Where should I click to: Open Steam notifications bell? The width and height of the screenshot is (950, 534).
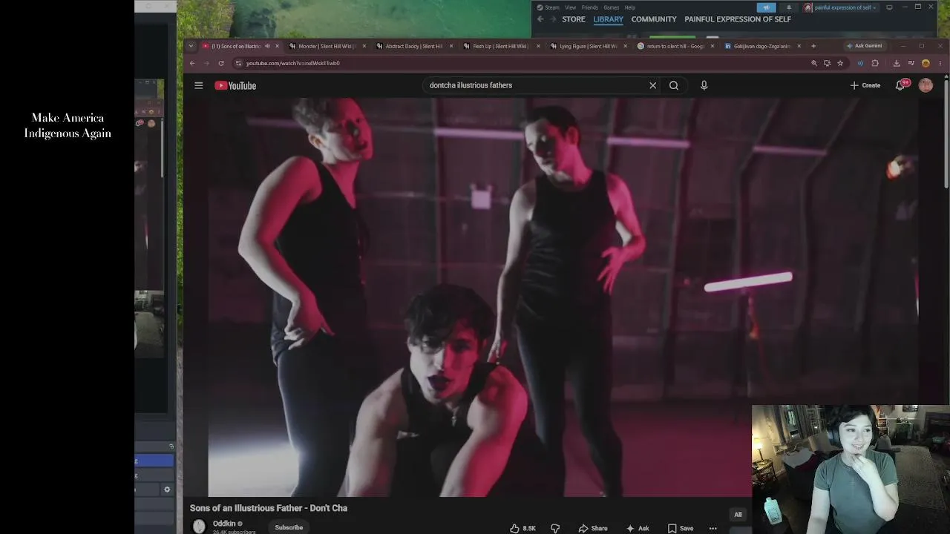pos(789,7)
